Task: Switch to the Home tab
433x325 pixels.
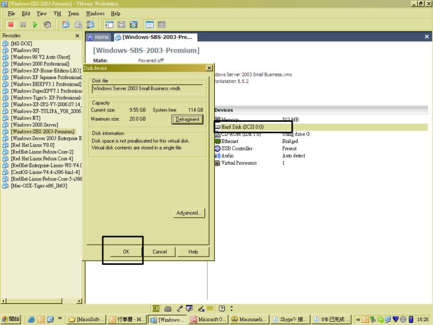Action: [99, 37]
